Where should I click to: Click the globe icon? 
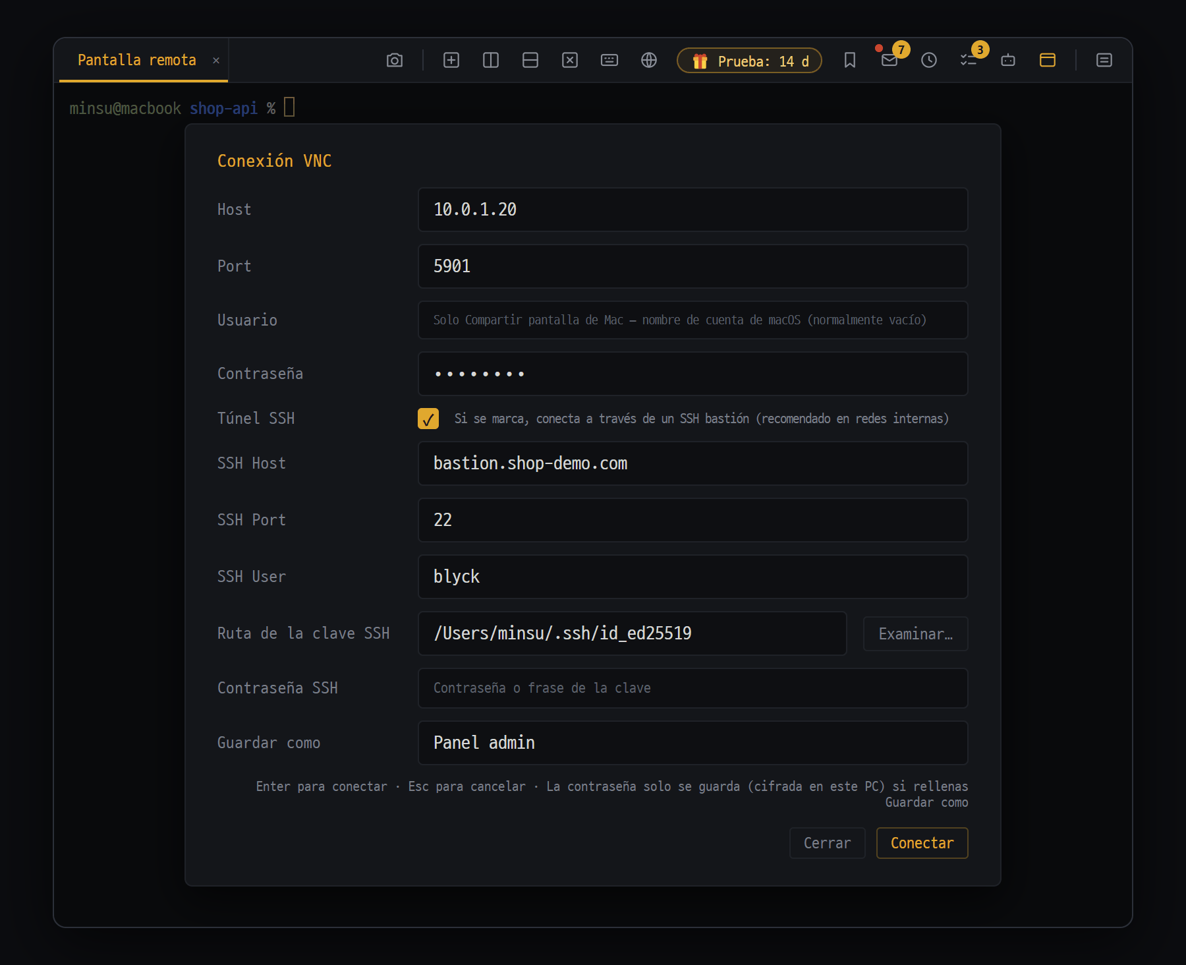point(649,61)
